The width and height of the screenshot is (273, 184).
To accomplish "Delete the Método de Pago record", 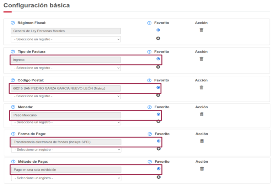I will click(x=202, y=169).
